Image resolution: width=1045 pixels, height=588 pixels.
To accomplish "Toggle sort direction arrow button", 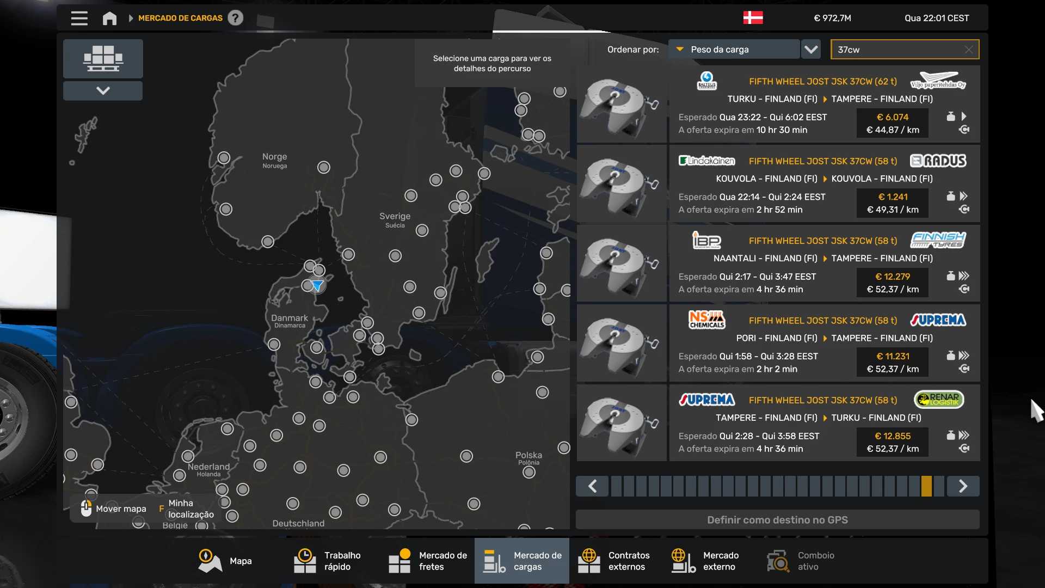I will tap(811, 50).
